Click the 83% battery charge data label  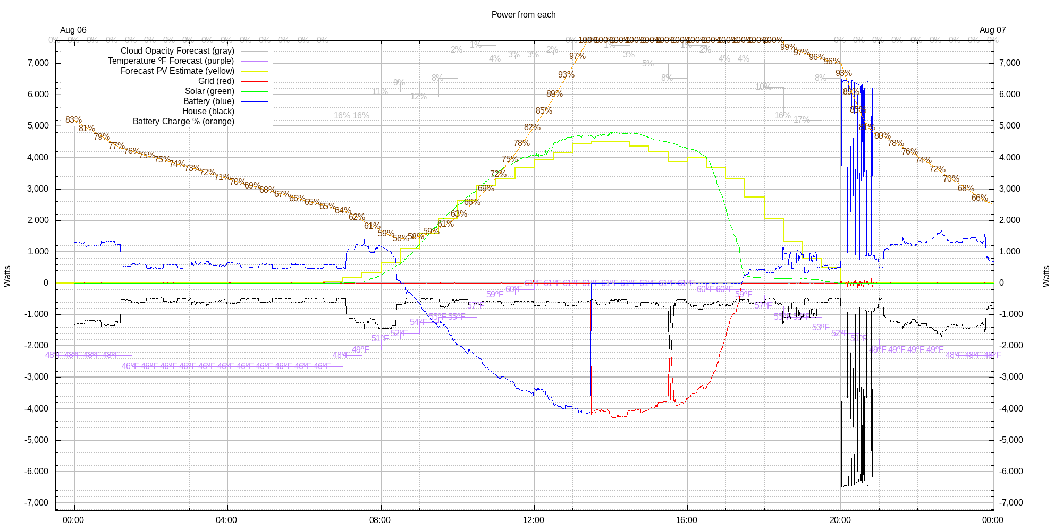pyautogui.click(x=73, y=120)
